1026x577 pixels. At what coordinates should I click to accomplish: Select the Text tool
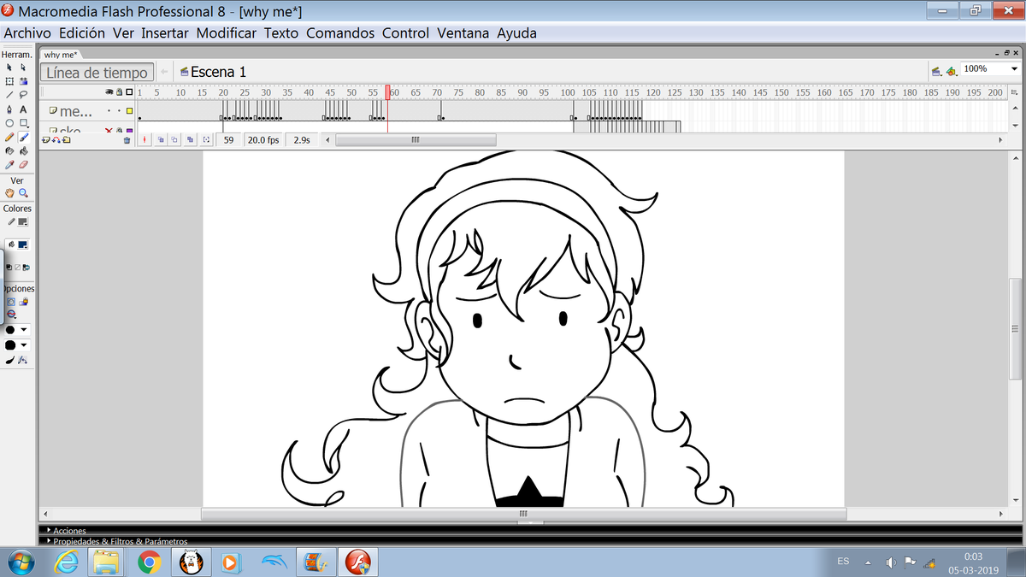[23, 109]
